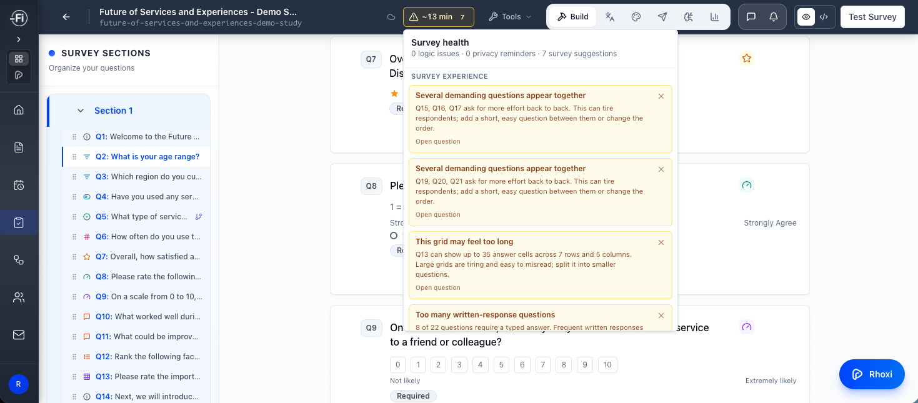The width and height of the screenshot is (918, 403).
Task: Dismiss the grid may feel too long suggestion
Action: pos(661,242)
